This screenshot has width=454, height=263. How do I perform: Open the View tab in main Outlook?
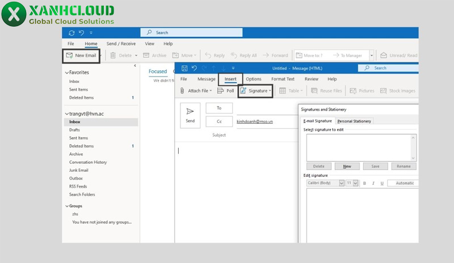click(x=150, y=44)
